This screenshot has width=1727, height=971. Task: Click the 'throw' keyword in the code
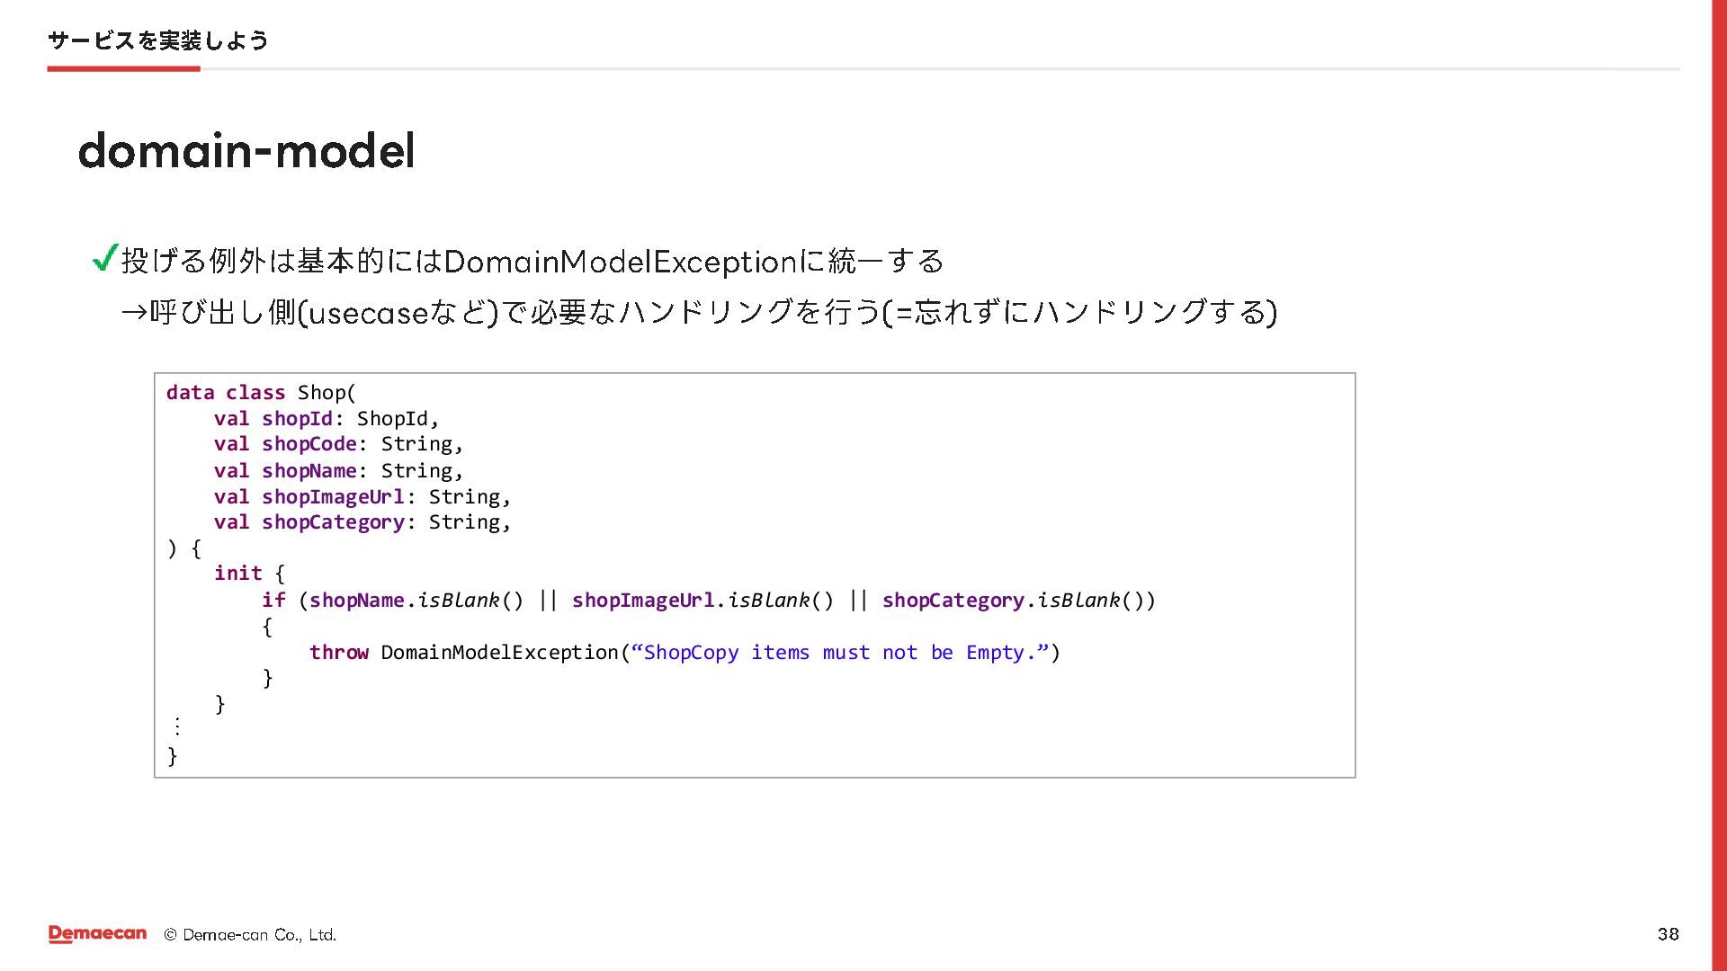point(339,653)
